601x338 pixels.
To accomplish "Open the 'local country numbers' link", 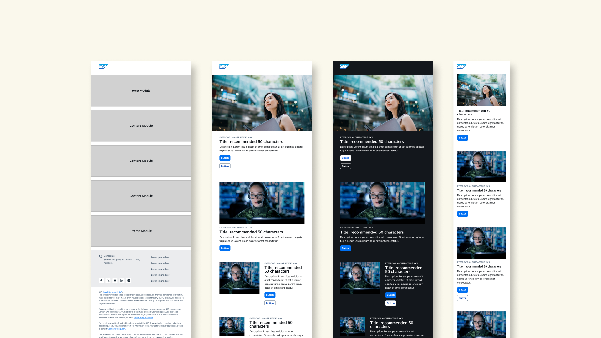I will pyautogui.click(x=133, y=260).
